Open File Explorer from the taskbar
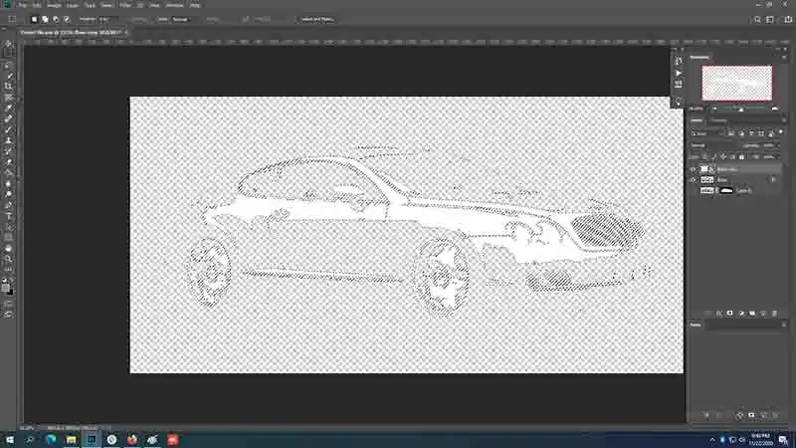Image resolution: width=796 pixels, height=448 pixels. (x=71, y=439)
